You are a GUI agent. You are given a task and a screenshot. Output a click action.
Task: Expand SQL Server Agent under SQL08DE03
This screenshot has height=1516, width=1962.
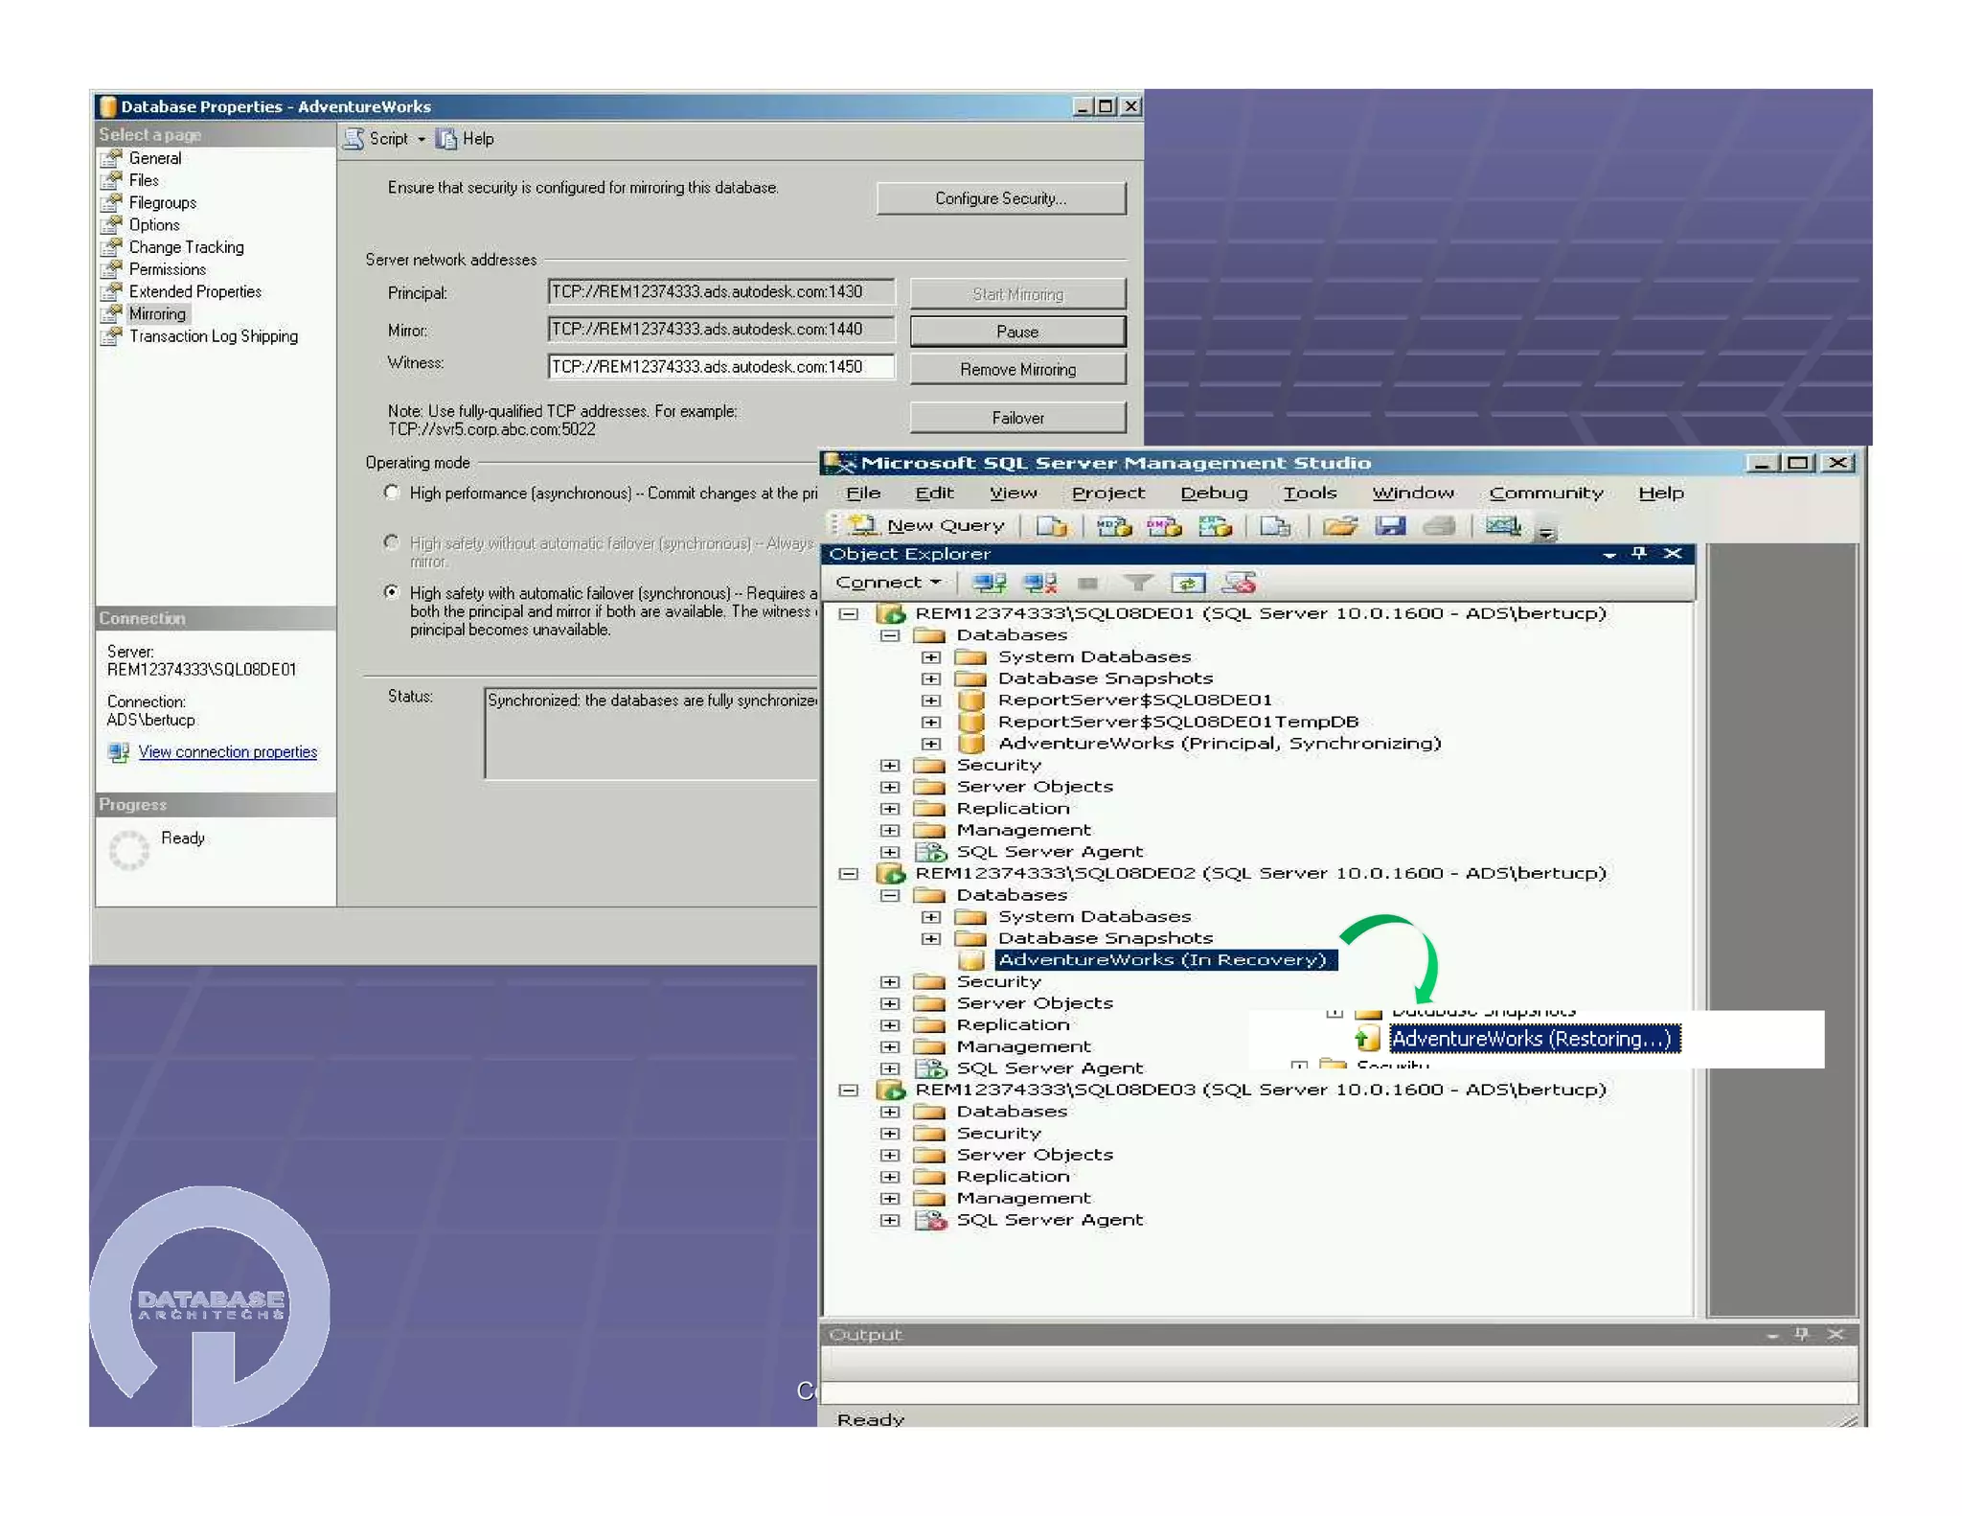click(x=890, y=1220)
